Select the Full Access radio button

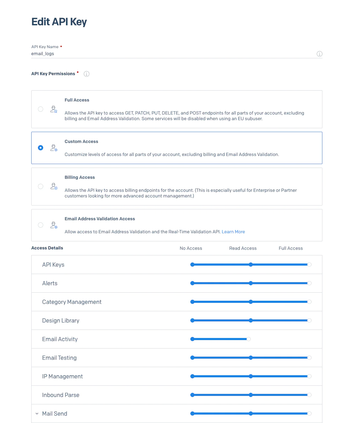pos(41,109)
